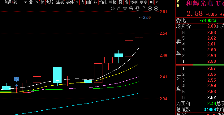Select sell level 1 price 2.58
Viewport: 224px width, 115px height.
click(x=212, y=61)
